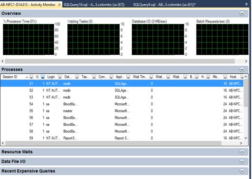
Task: Click Processes grid scroll down arrow
Action: pos(246,138)
